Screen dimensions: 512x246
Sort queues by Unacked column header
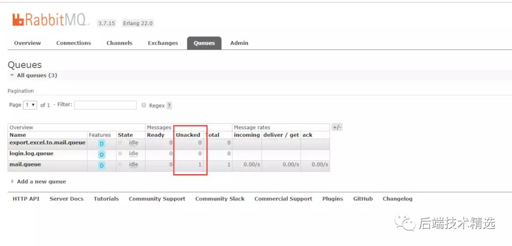point(188,135)
